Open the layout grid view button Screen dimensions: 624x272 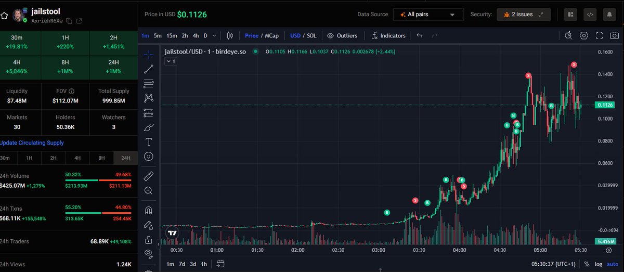(x=570, y=15)
